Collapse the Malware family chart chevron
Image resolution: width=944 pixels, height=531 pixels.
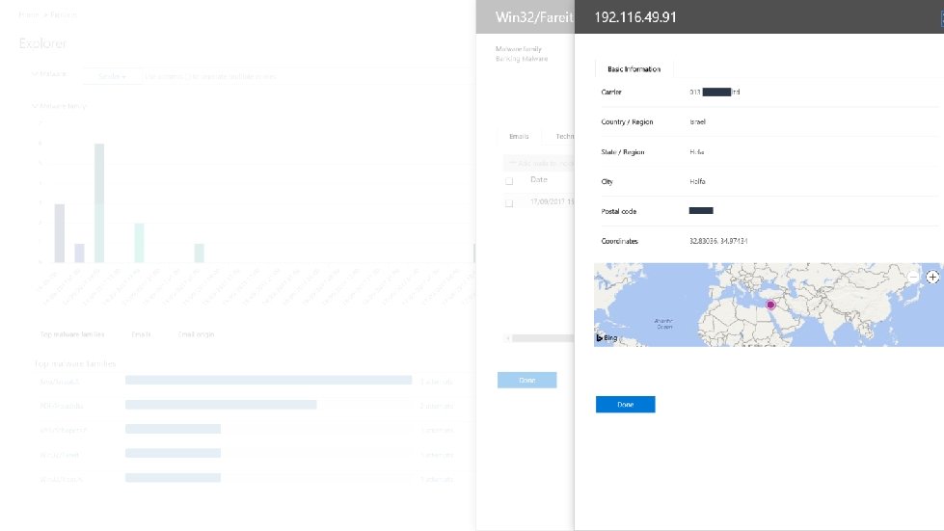click(x=35, y=106)
